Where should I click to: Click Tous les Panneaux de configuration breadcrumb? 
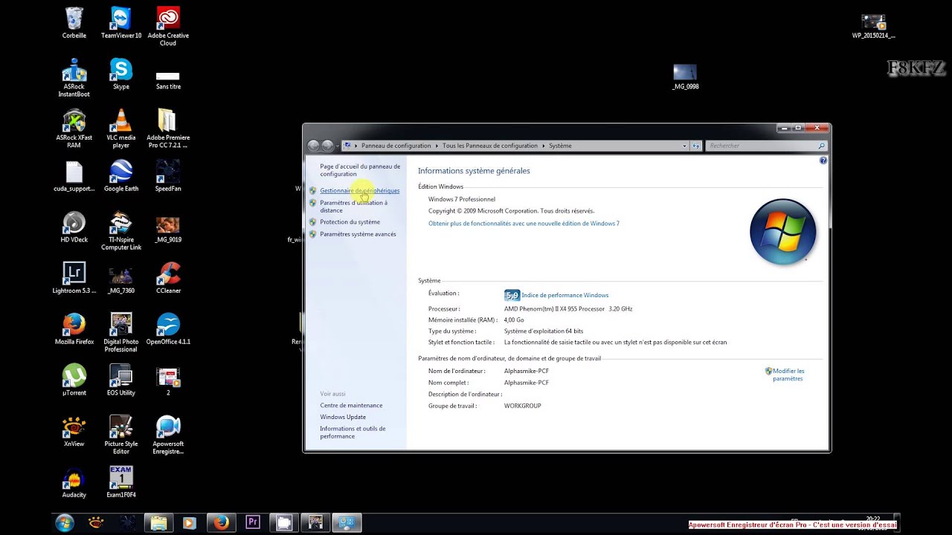click(490, 146)
